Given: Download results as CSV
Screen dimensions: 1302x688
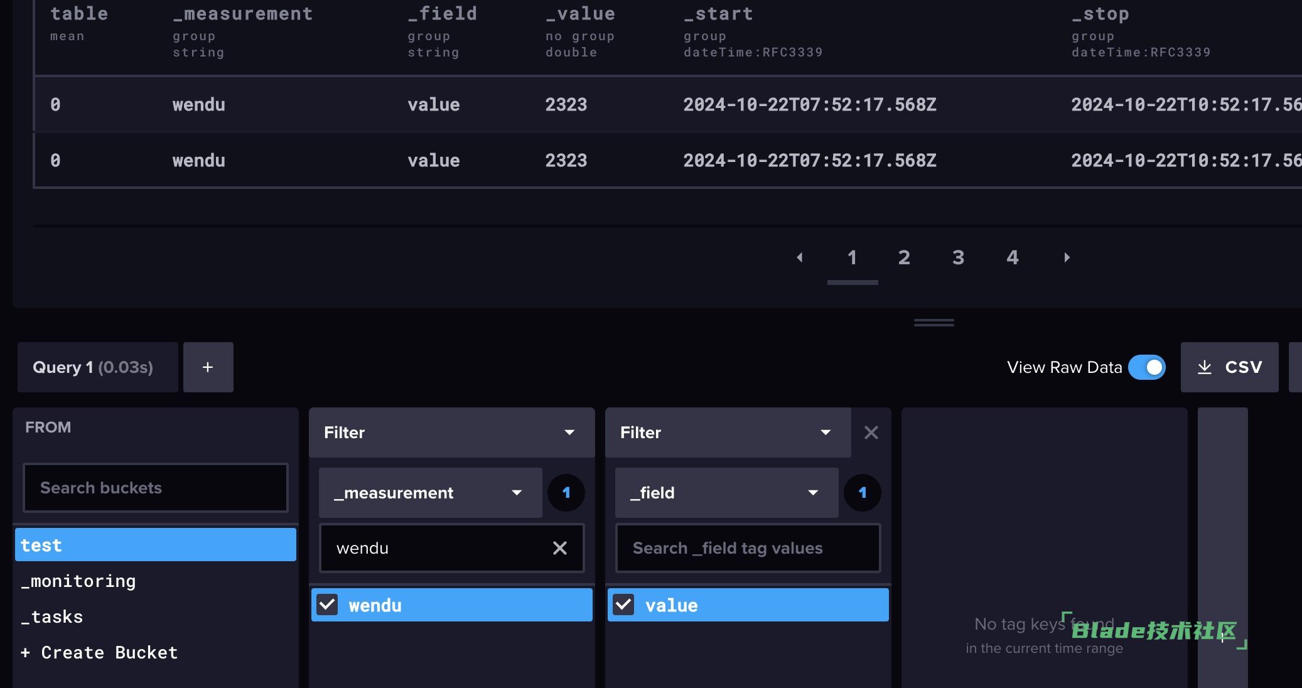Looking at the screenshot, I should click(1229, 367).
